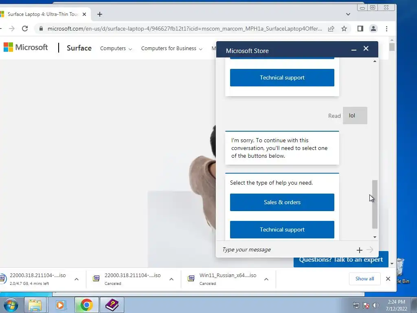This screenshot has height=313, width=417.
Task: Open options for the downloading 22000.318 iso
Action: 77,279
